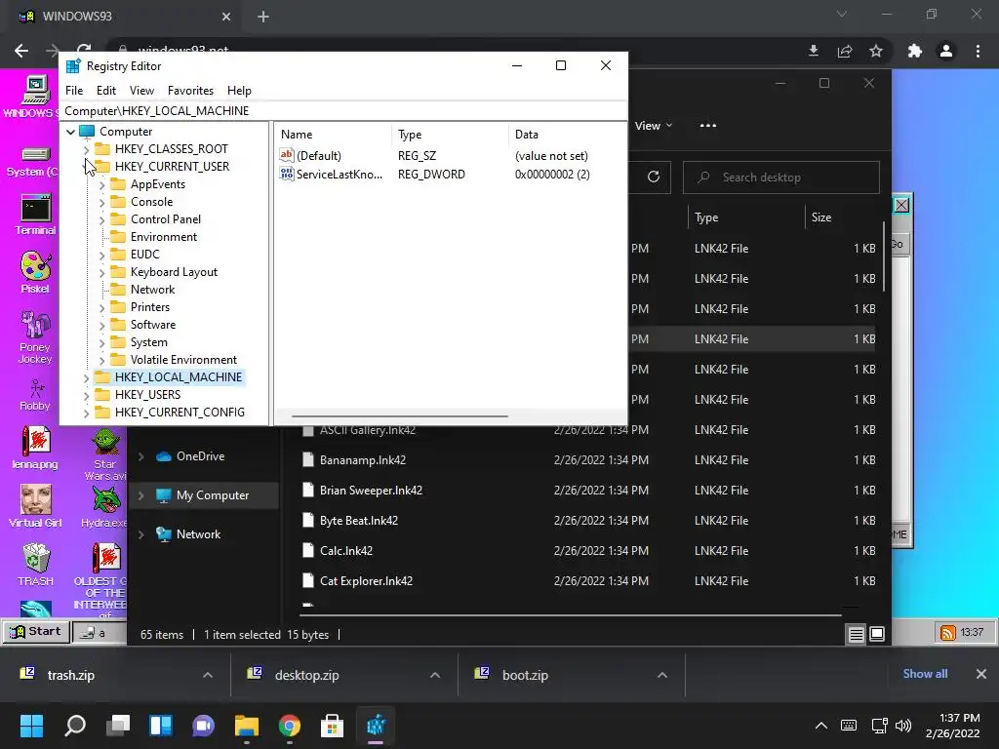This screenshot has width=999, height=749.
Task: Switch to Registry Editor taskbar icon
Action: (x=376, y=726)
